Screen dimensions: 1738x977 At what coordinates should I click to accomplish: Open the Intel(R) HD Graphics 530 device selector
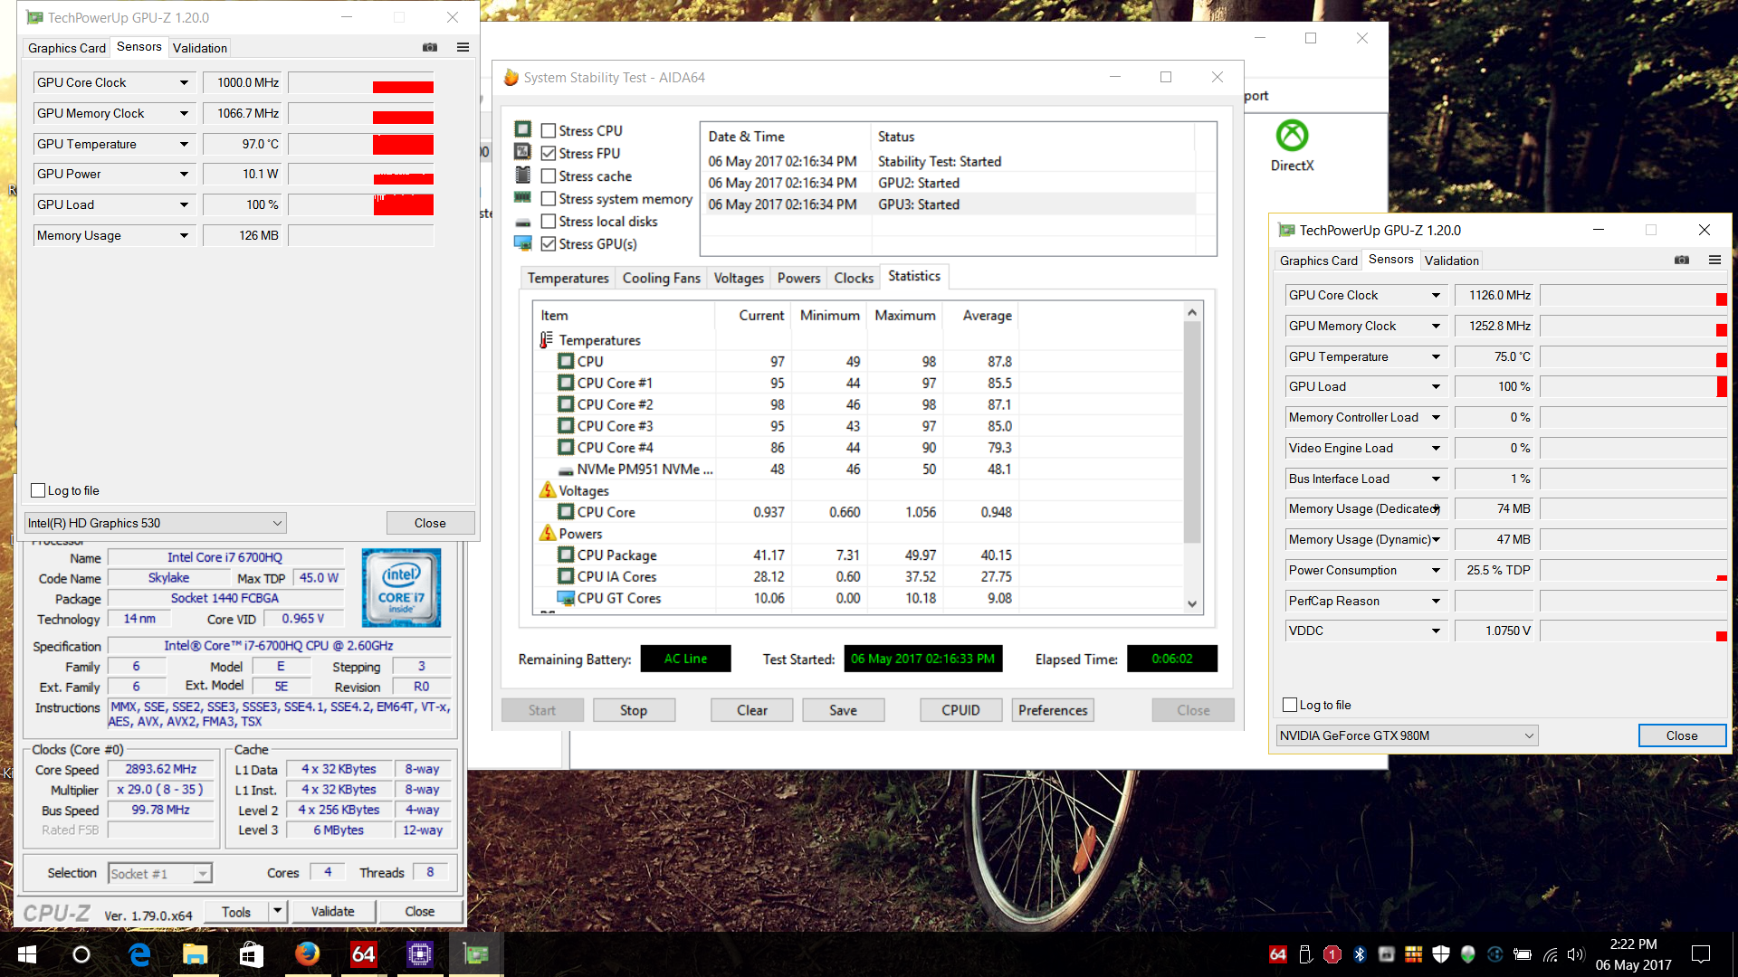155,523
